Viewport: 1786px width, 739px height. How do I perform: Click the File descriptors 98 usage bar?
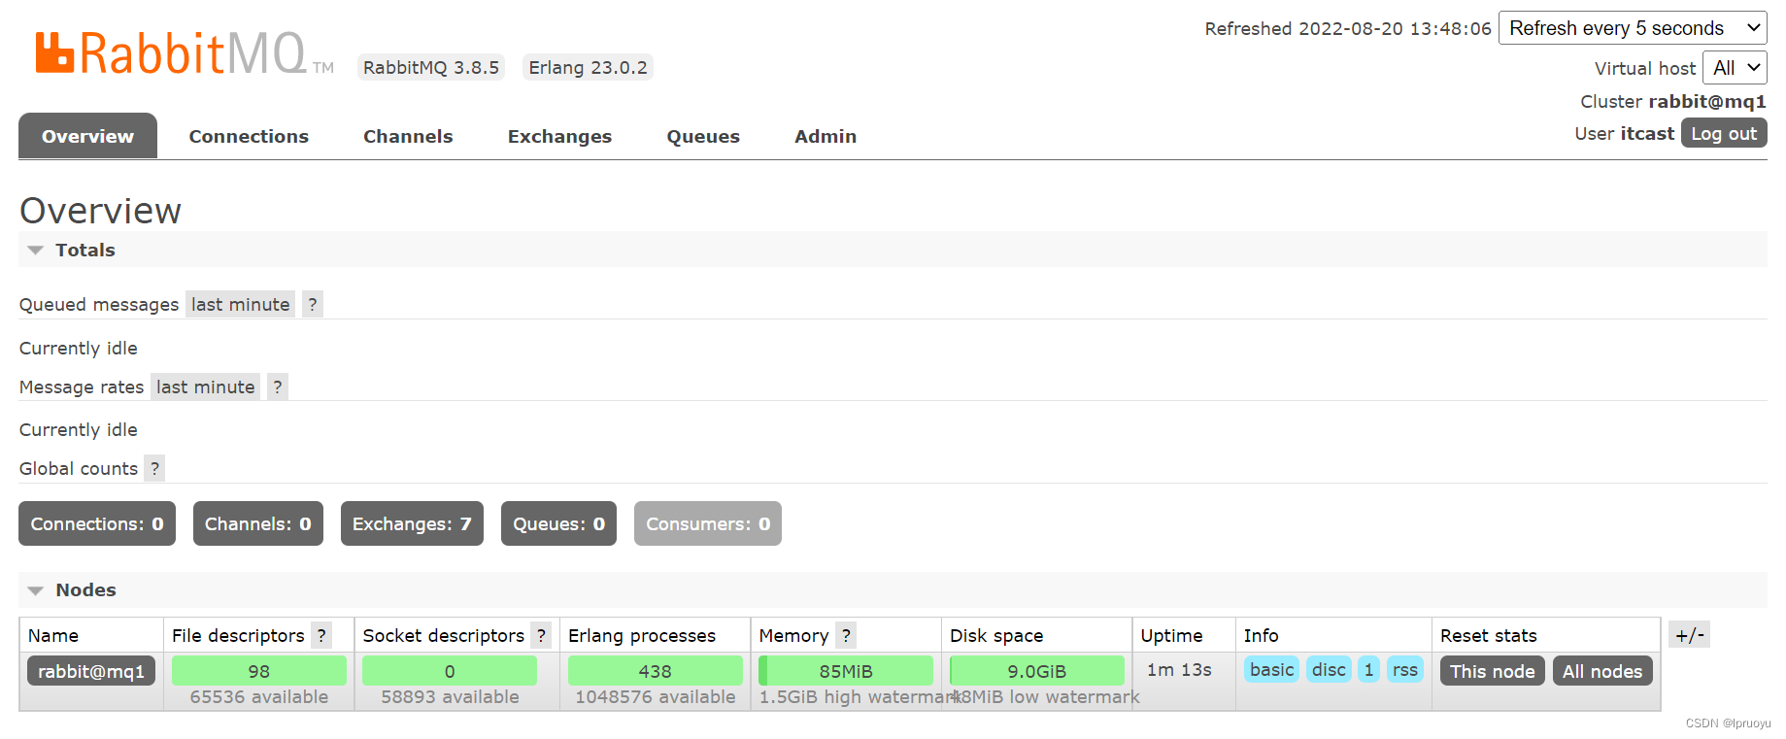coord(259,671)
